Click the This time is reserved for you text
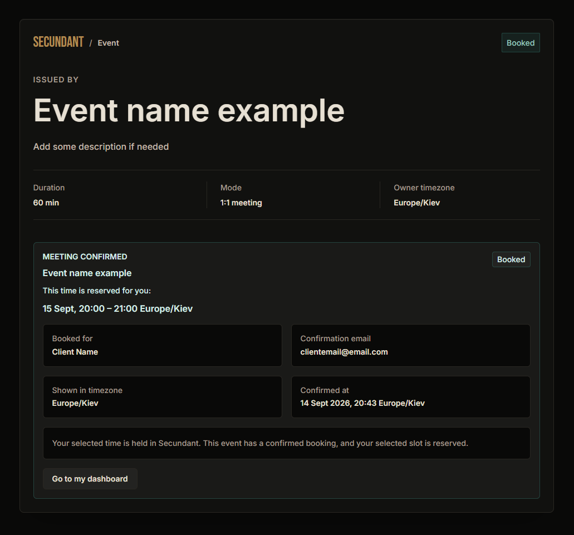The height and width of the screenshot is (535, 574). (x=97, y=291)
